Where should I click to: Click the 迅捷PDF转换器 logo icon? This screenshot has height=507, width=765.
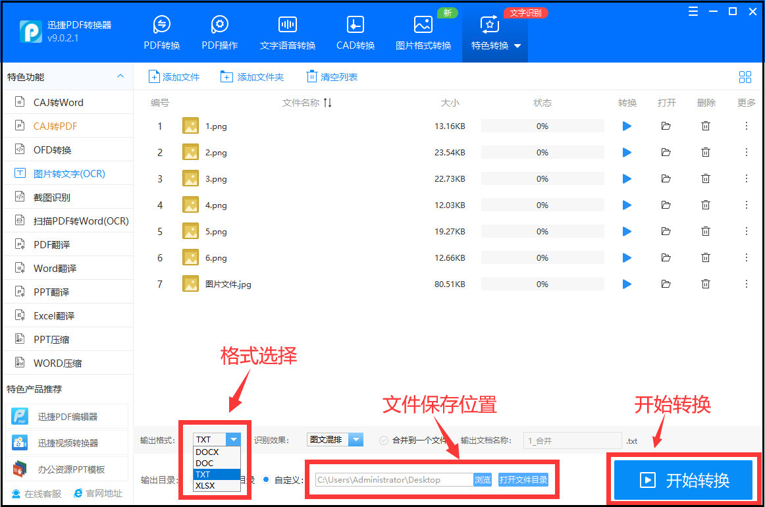point(31,32)
